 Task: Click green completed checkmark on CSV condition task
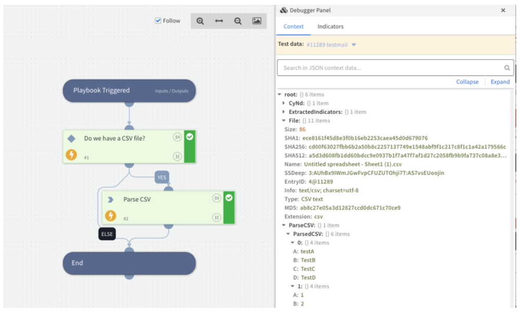(x=190, y=137)
